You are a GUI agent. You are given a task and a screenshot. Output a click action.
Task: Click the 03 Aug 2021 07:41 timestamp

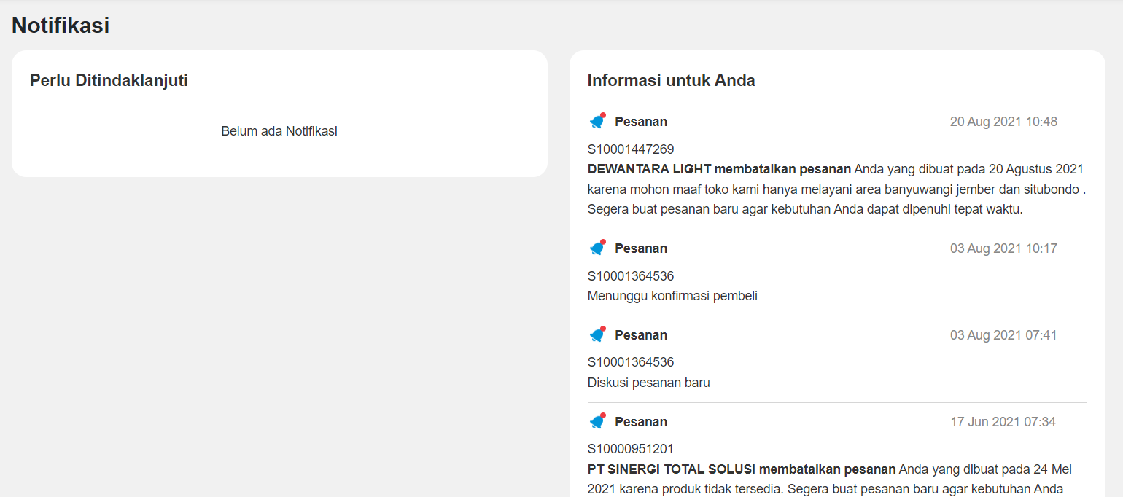1003,335
